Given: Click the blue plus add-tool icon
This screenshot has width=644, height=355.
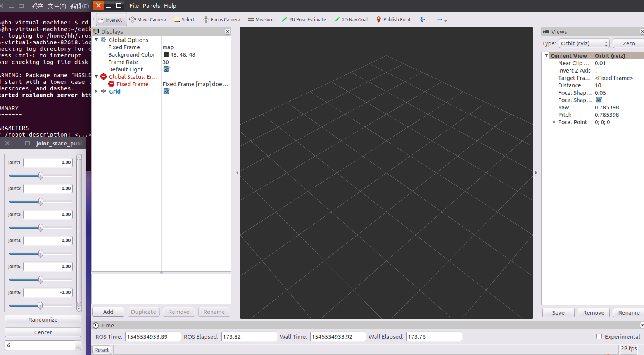Looking at the screenshot, I should 422,19.
